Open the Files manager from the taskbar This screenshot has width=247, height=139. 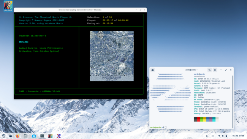click(x=26, y=136)
